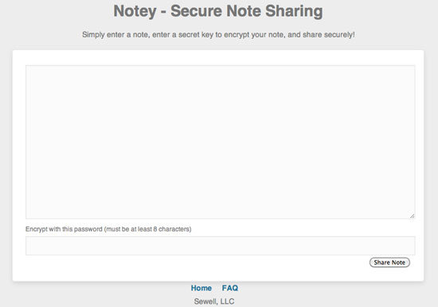Open the FAQ link in footer
438x307 pixels.
coord(230,288)
